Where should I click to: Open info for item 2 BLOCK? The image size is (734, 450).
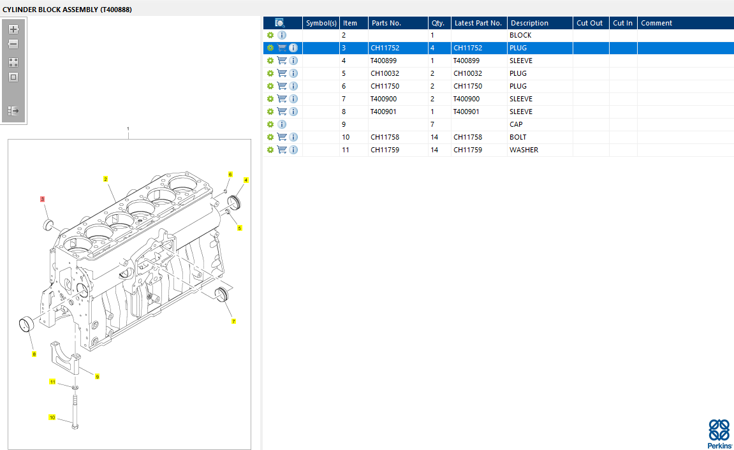click(282, 35)
